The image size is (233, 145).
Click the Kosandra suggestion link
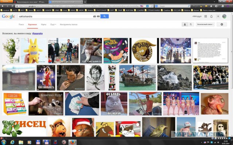(x=37, y=33)
